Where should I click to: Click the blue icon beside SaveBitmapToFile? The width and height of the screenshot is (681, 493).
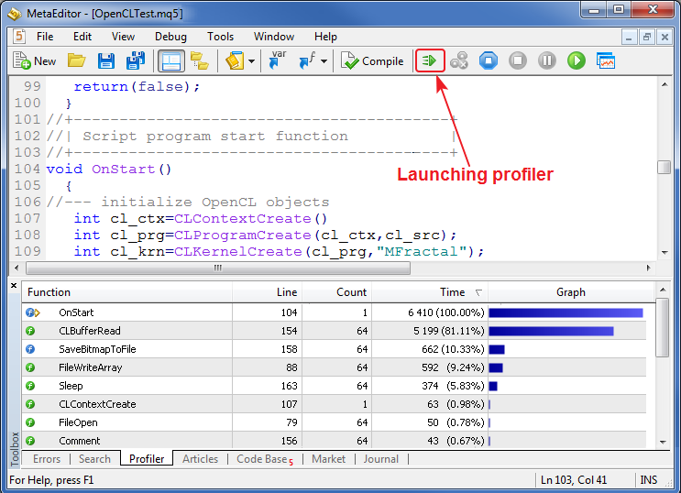coord(30,349)
